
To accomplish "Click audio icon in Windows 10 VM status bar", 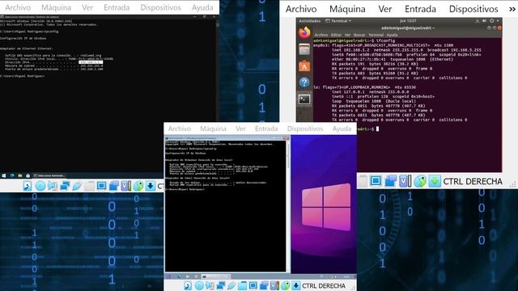I will (53, 186).
